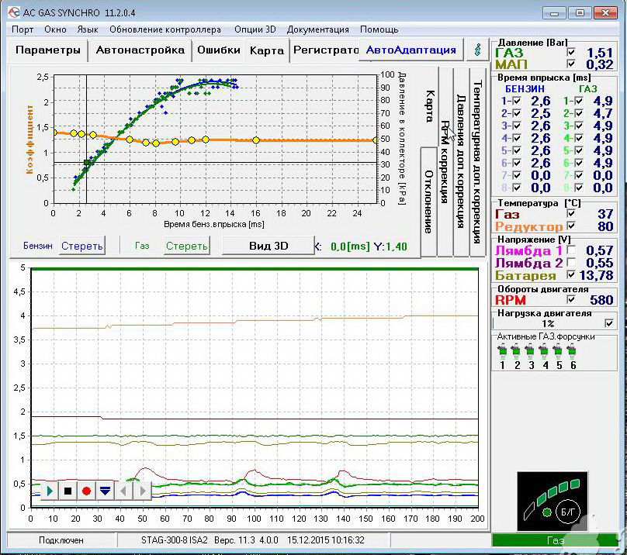The height and width of the screenshot is (555, 627).
Task: Click the Вид 3D button
Action: [268, 246]
